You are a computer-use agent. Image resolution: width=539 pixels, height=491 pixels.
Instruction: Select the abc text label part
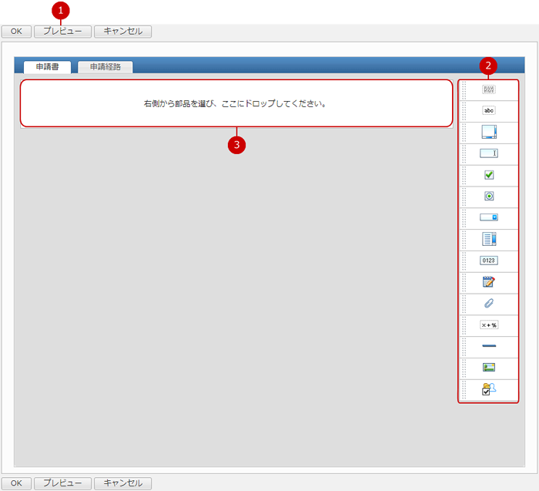tap(489, 110)
